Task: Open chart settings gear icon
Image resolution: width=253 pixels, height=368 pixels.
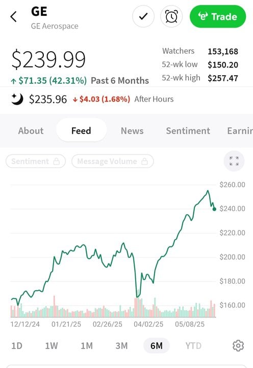Action: [x=238, y=346]
